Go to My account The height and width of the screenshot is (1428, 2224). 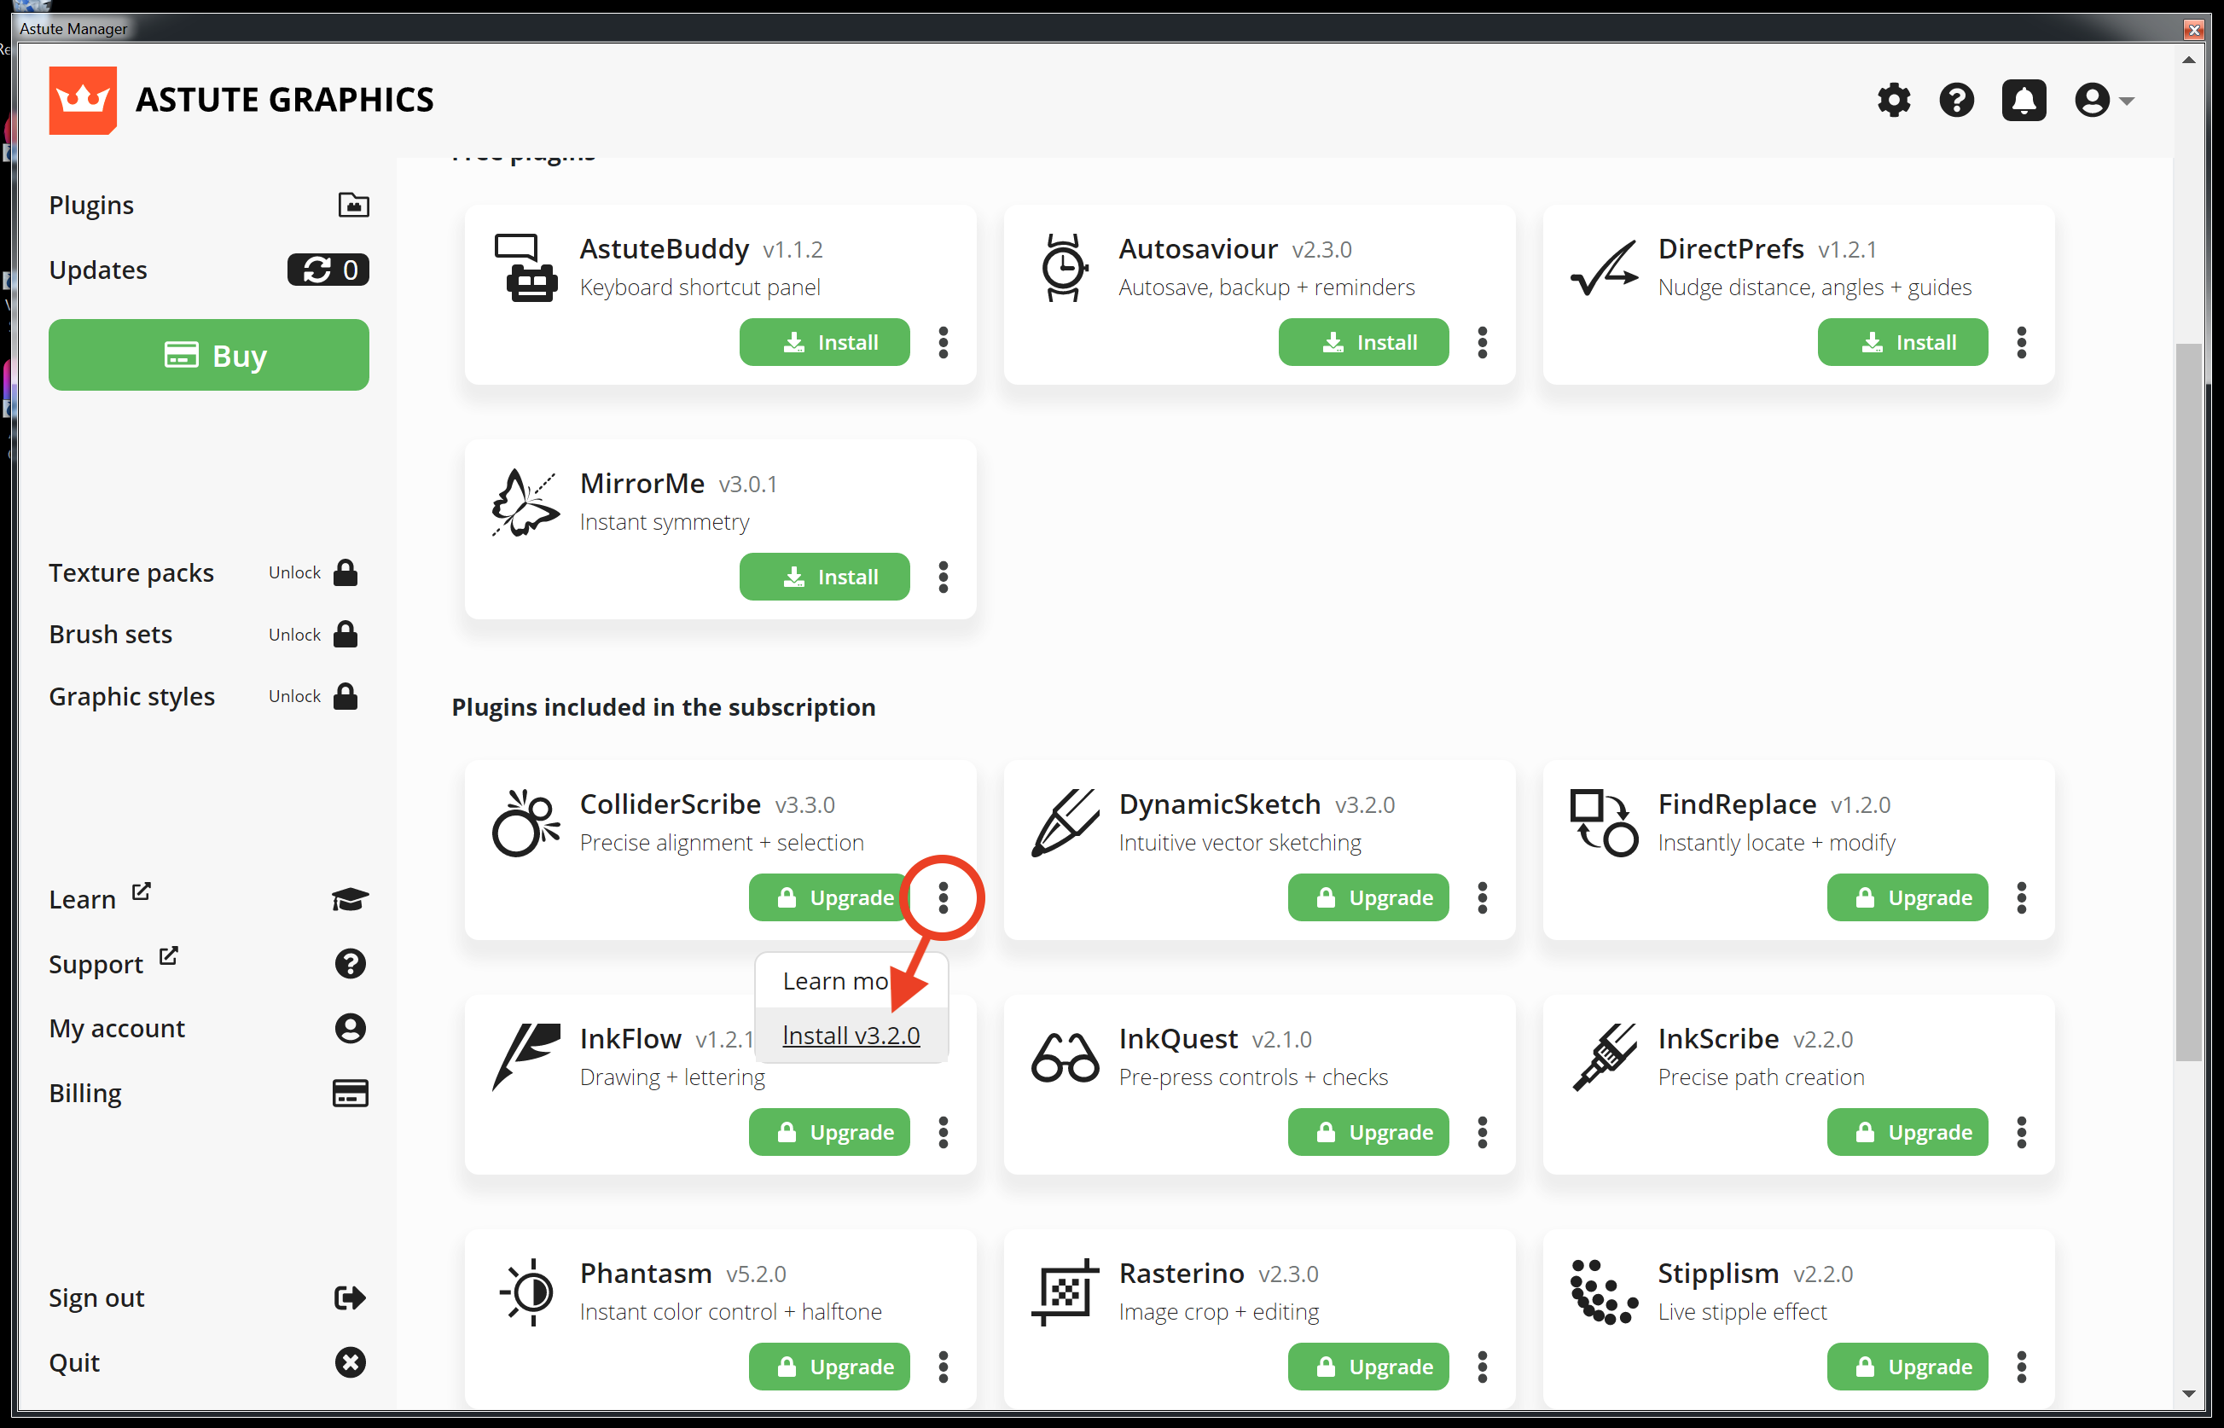(209, 1028)
